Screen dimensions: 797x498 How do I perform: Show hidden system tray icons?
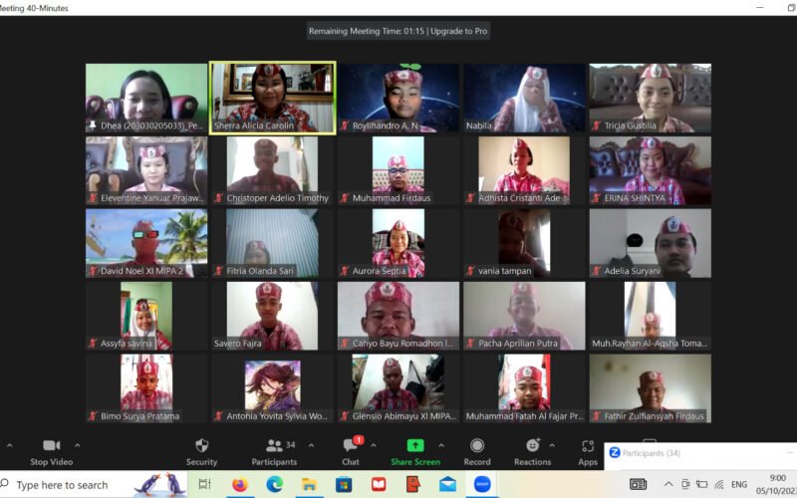(x=668, y=484)
